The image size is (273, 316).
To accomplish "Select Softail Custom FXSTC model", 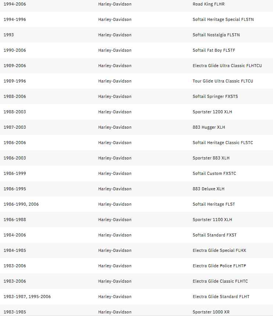I will point(214,173).
